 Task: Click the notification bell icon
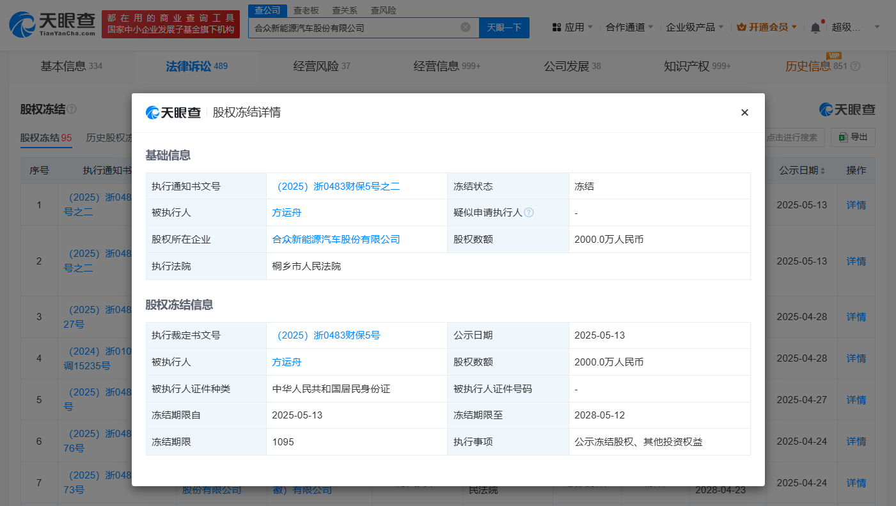coord(815,27)
